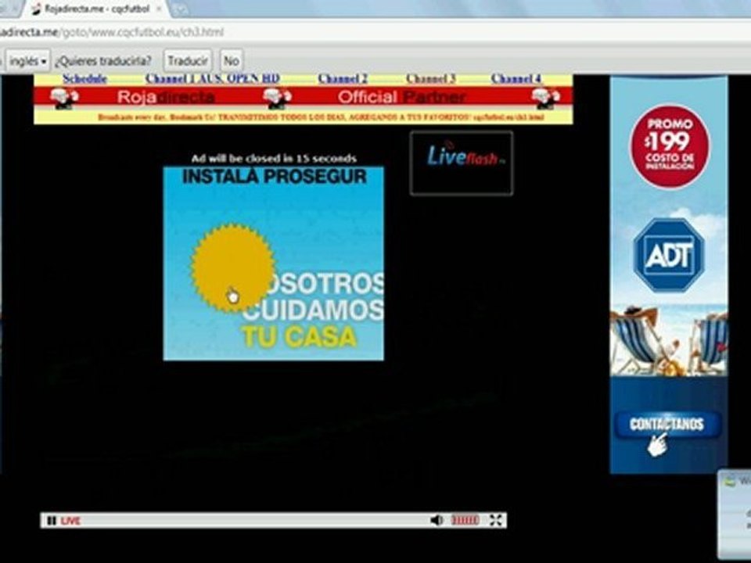Switch to Channel 3
The width and height of the screenshot is (751, 563).
pyautogui.click(x=430, y=79)
